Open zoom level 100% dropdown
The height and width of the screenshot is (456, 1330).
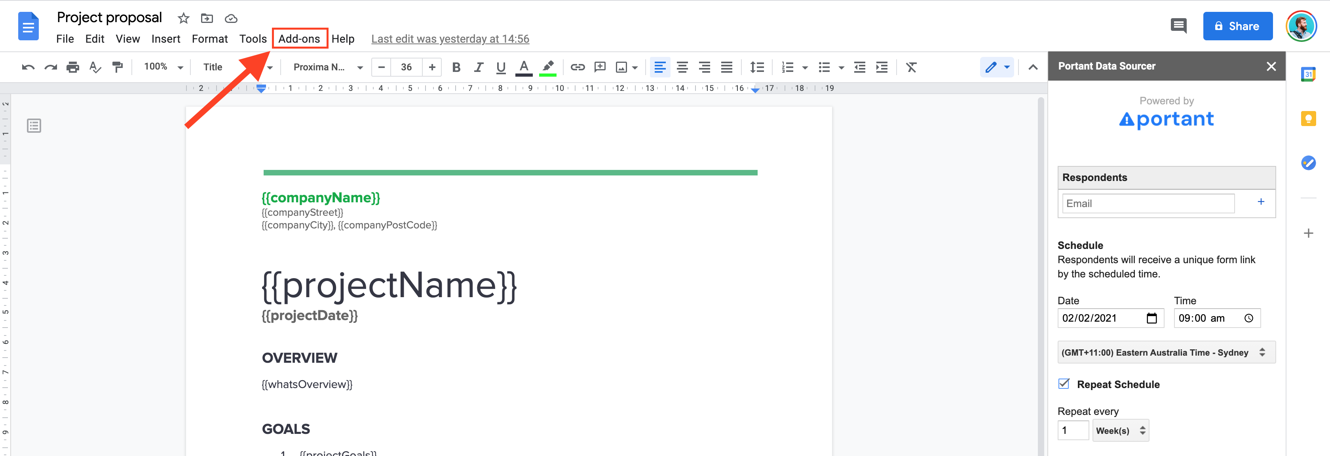point(163,67)
